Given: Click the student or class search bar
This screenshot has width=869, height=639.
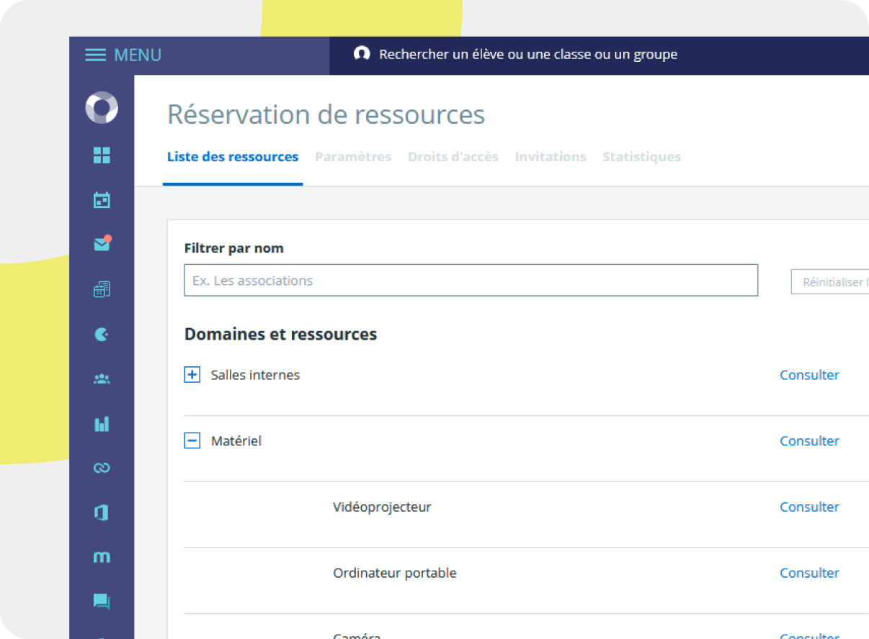Looking at the screenshot, I should tap(527, 55).
